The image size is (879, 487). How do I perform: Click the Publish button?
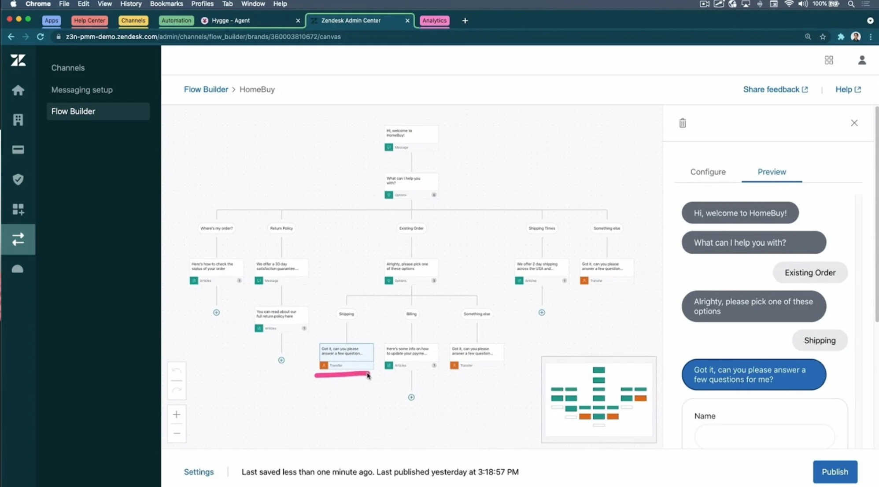pos(835,472)
